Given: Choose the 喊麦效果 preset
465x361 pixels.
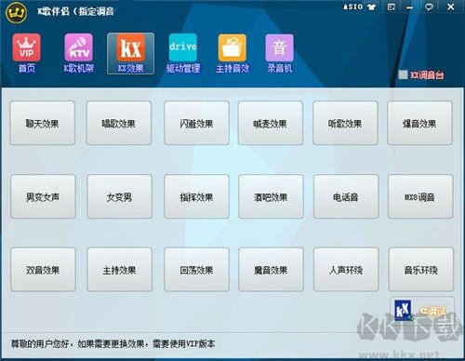Looking at the screenshot, I should 271,123.
